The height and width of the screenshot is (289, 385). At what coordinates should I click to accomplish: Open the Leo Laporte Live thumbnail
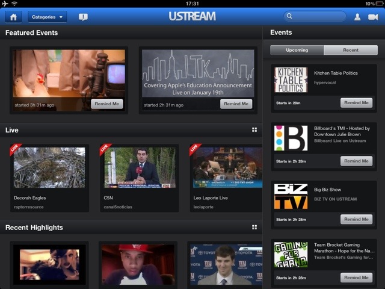point(227,167)
